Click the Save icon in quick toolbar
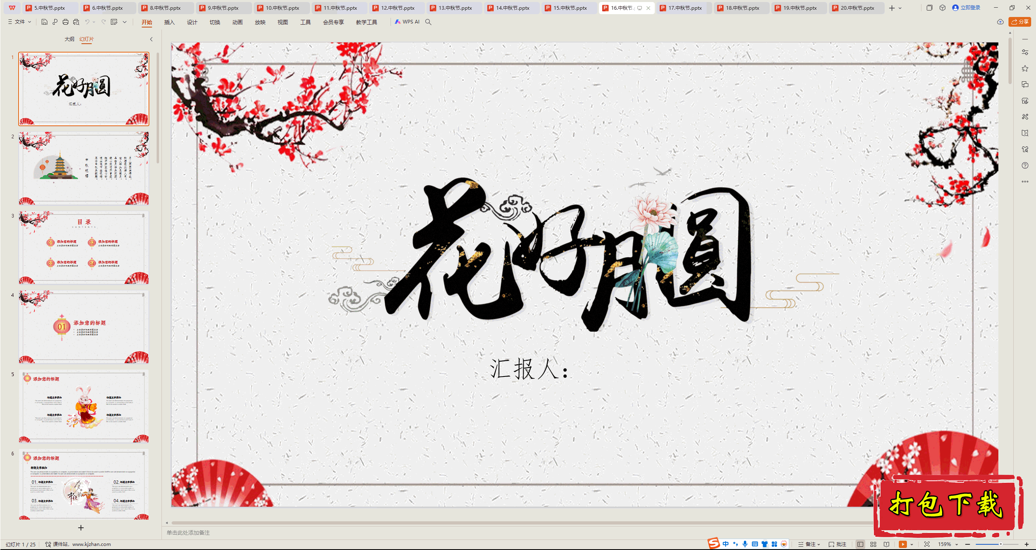 click(x=45, y=22)
